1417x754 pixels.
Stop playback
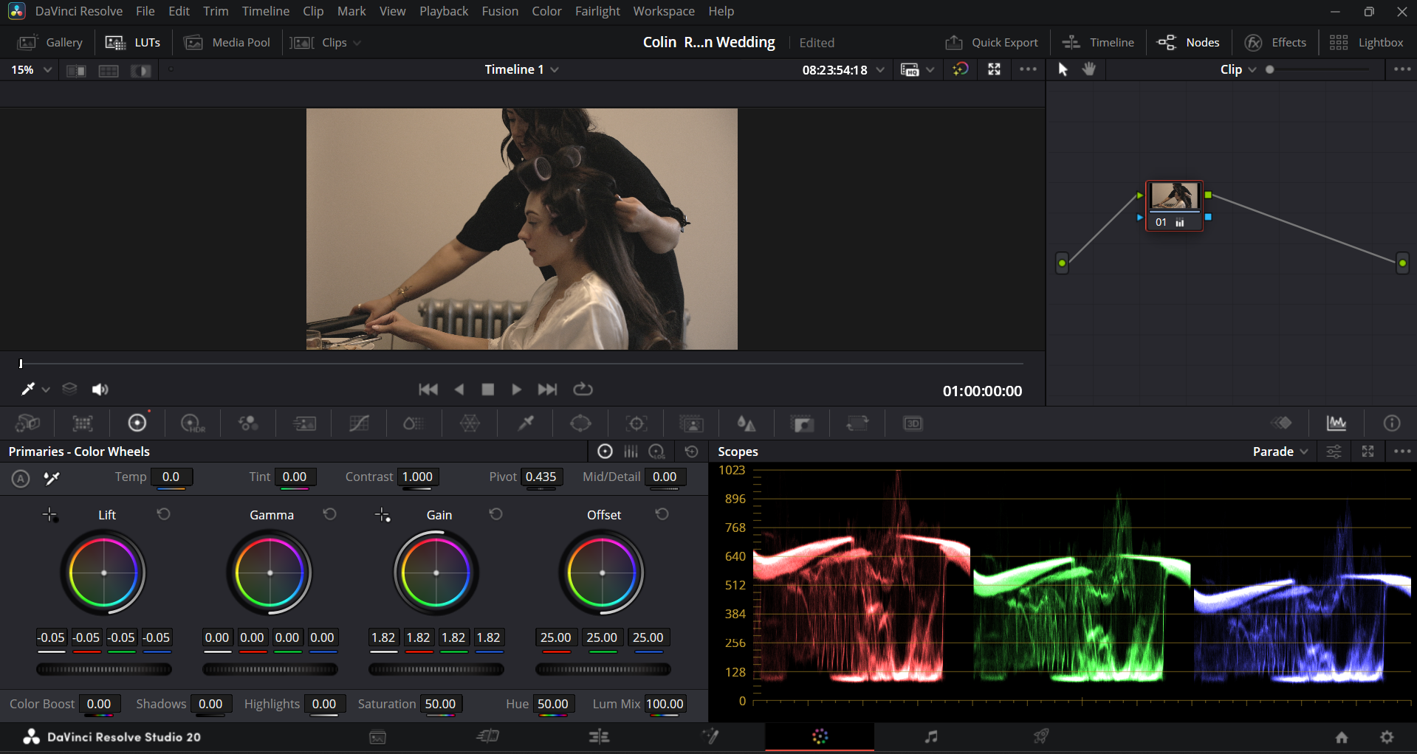[488, 389]
